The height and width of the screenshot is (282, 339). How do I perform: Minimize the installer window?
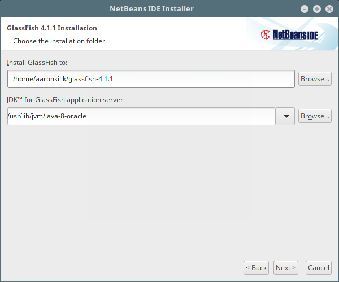pyautogui.click(x=305, y=9)
